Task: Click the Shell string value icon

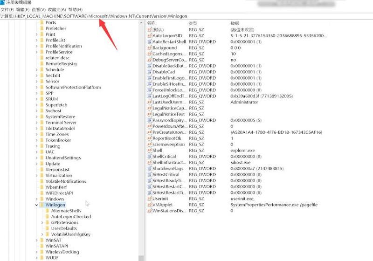Action: tap(149, 151)
